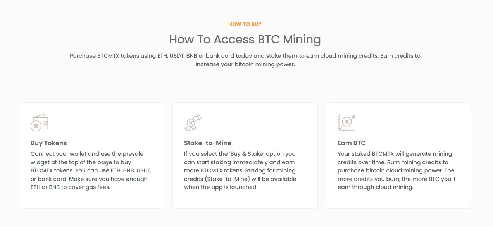
Task: Click the 'earn through cloud mining' text
Action: point(376,187)
